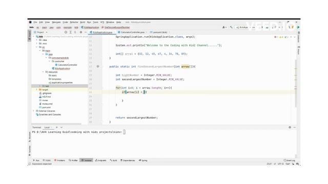This screenshot has height=184, width=328.
Task: Collapse the java folder
Action: pyautogui.click(x=43, y=54)
